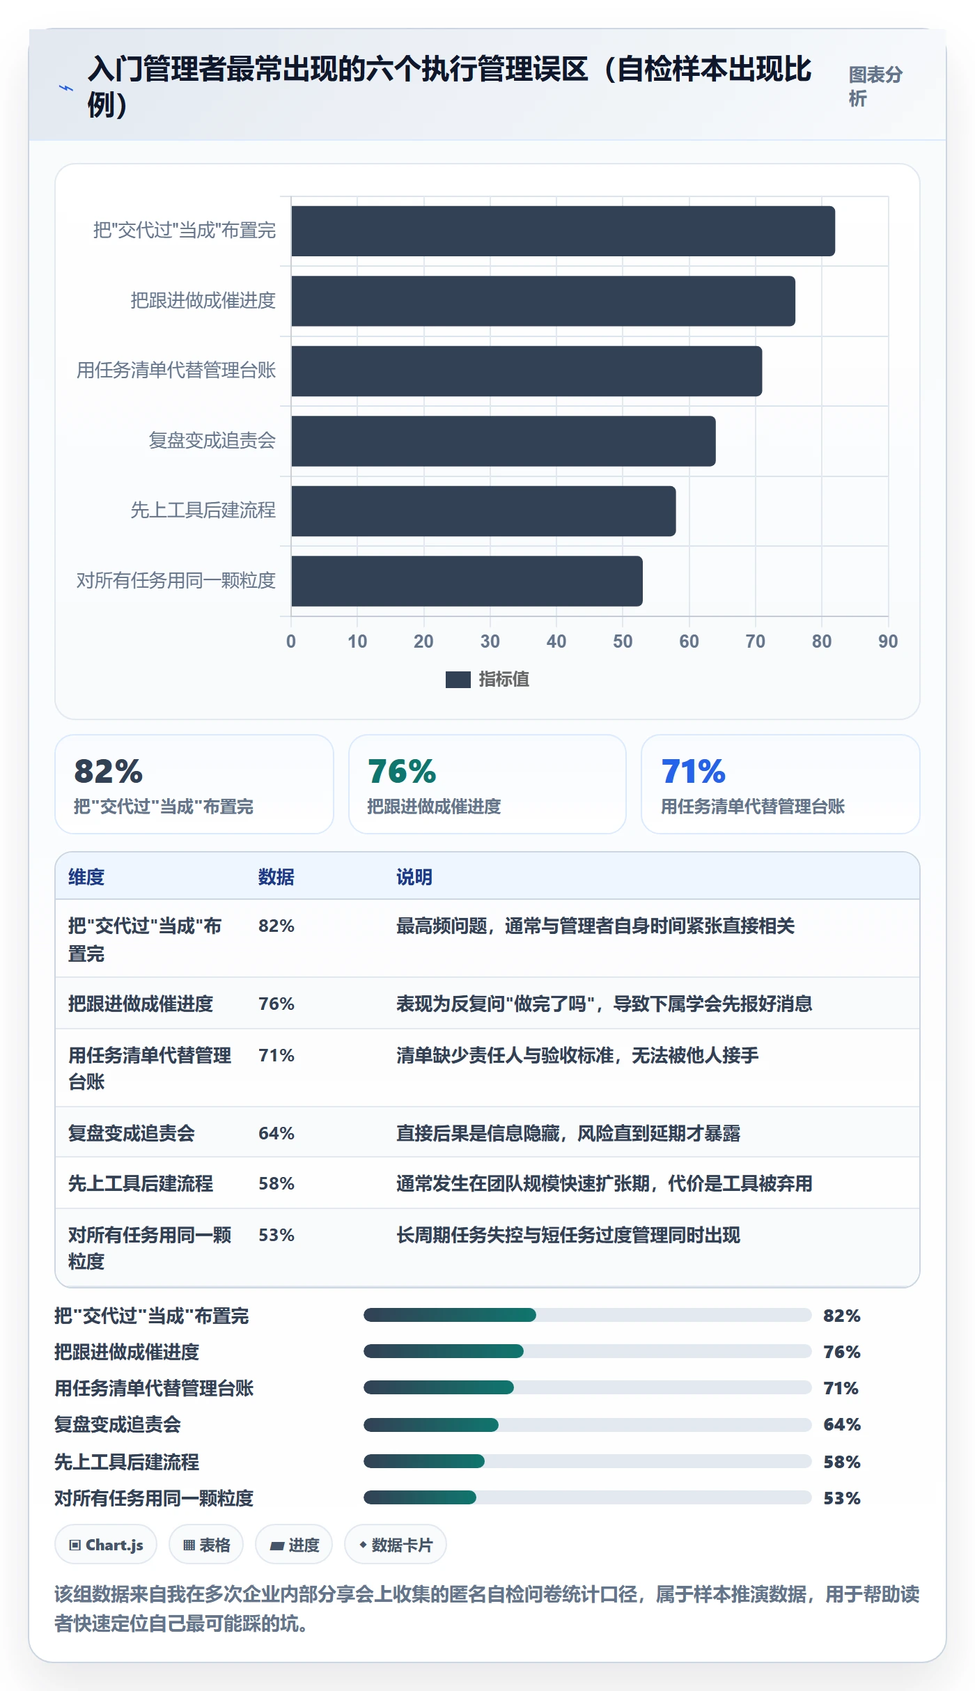Click the chart bar for 把跟进做成催进度
This screenshot has width=975, height=1691.
tap(543, 301)
